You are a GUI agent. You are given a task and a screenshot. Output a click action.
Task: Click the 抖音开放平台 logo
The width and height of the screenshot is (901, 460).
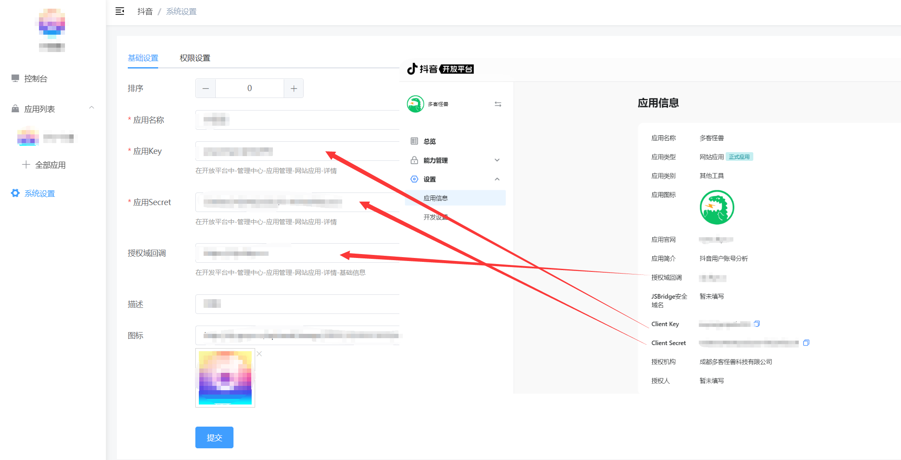440,69
